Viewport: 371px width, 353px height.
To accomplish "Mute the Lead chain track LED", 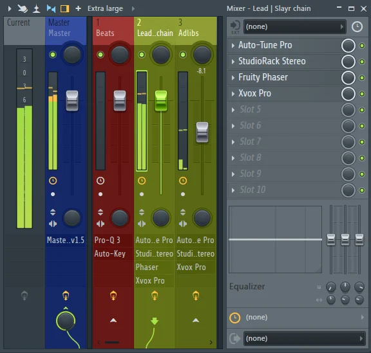I will coord(142,55).
